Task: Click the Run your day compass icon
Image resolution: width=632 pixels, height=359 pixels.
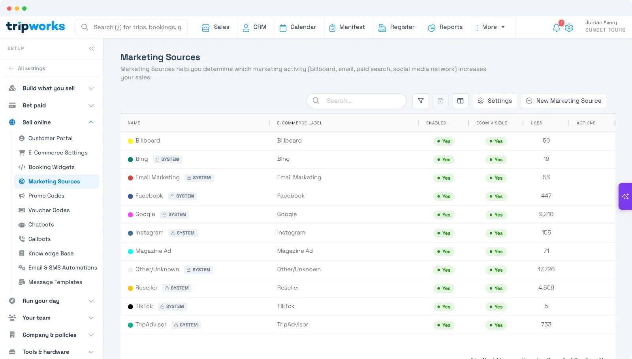Action: (12, 301)
